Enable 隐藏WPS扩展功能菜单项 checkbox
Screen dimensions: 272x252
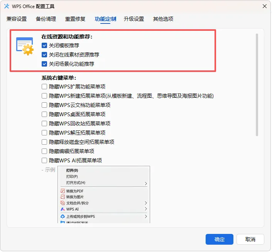pyautogui.click(x=44, y=87)
